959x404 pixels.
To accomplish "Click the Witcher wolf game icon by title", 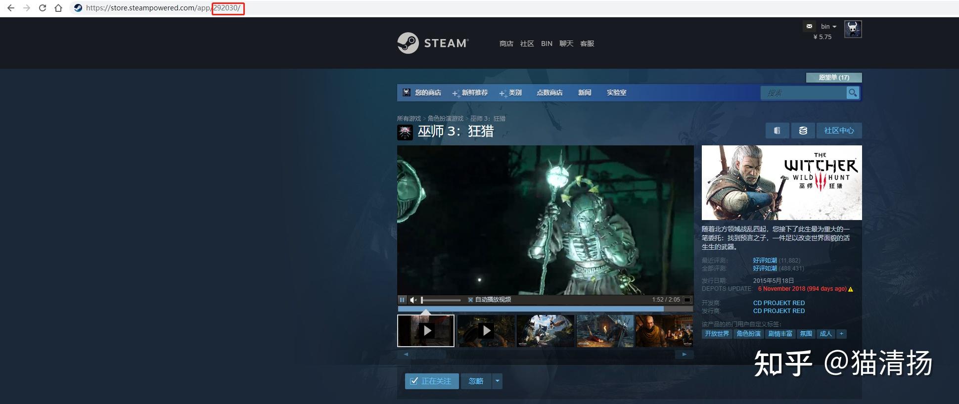I will coord(405,132).
